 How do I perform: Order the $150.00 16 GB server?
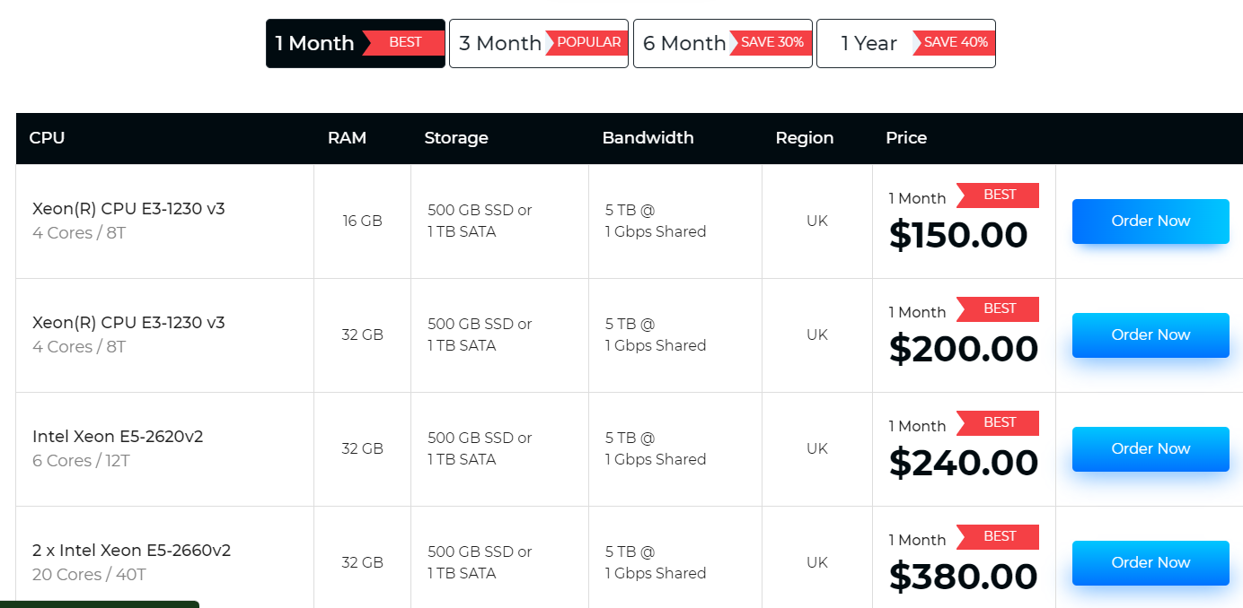[x=1150, y=221]
